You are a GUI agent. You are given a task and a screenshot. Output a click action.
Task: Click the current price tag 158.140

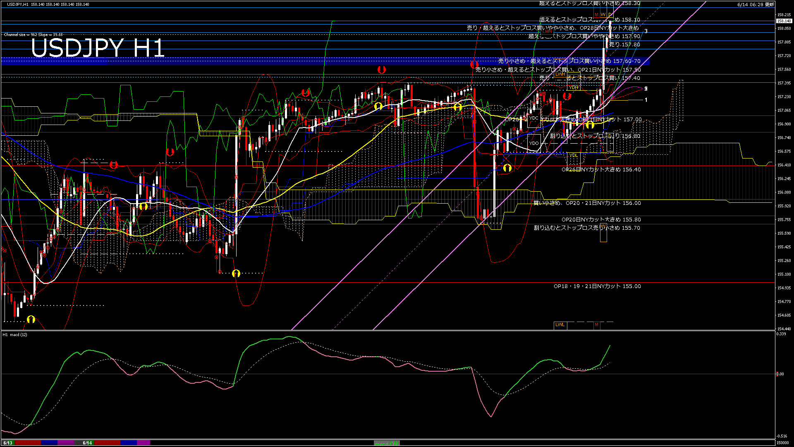pyautogui.click(x=784, y=21)
